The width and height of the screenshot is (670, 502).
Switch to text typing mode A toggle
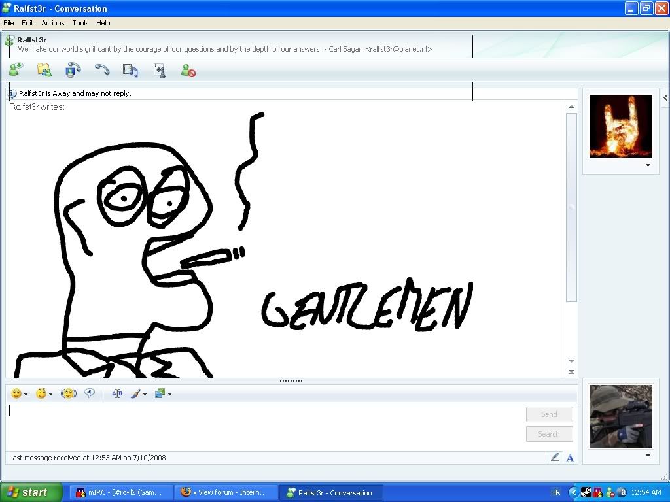click(x=570, y=458)
